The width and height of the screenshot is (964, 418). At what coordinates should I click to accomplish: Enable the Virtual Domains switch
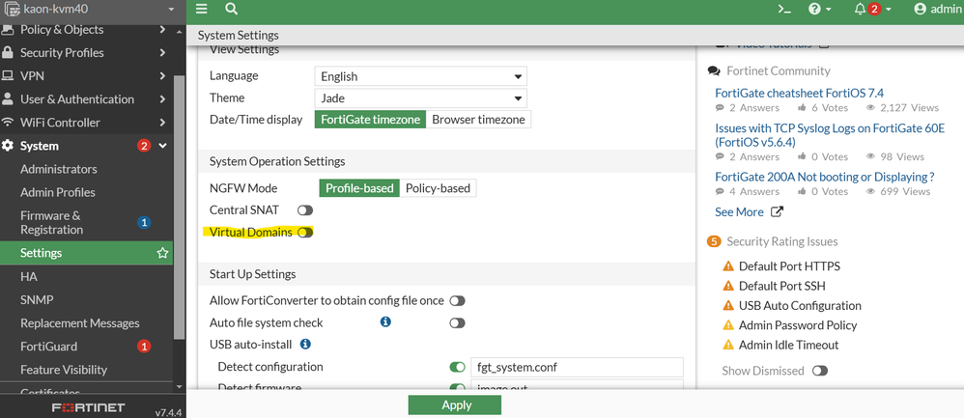305,233
